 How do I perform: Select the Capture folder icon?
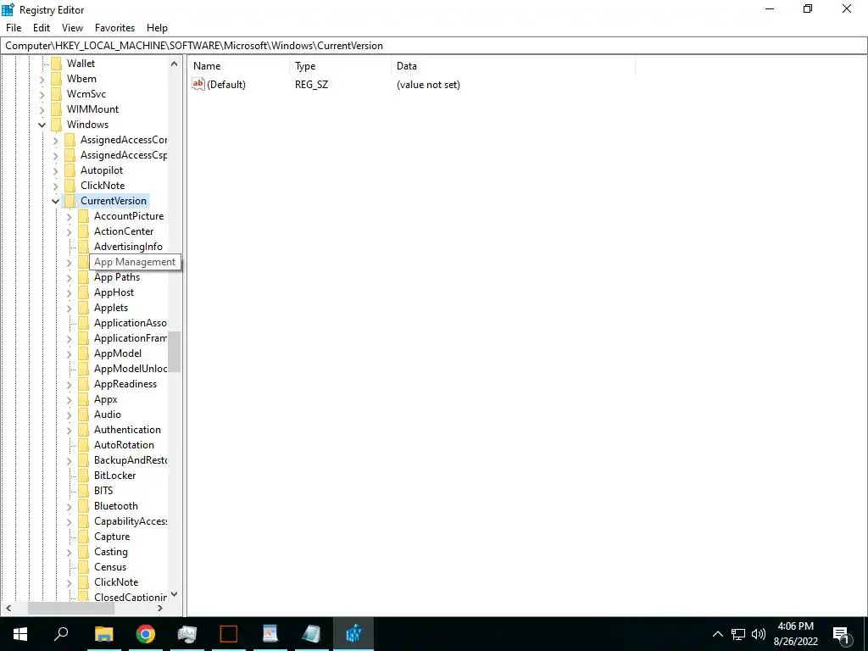[84, 537]
